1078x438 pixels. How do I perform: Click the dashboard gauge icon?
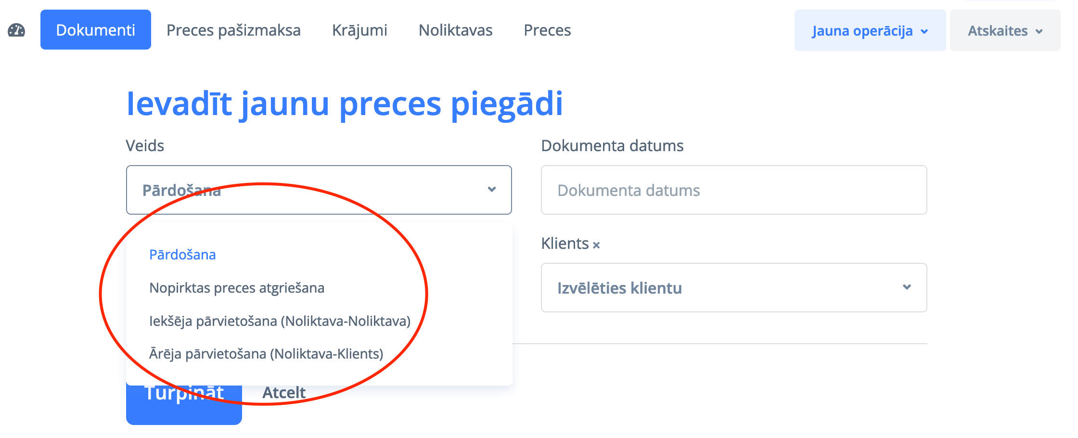click(16, 30)
